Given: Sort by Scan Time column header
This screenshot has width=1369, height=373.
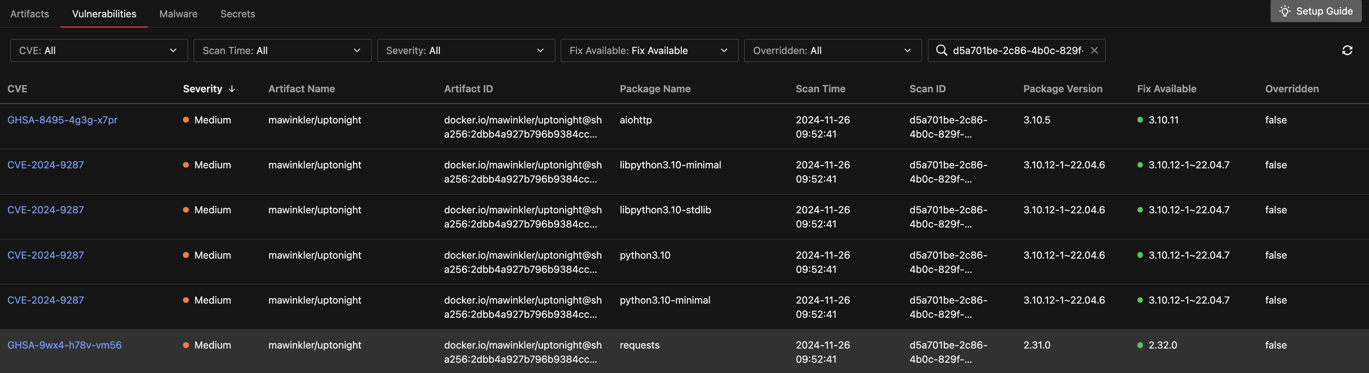Looking at the screenshot, I should coord(820,89).
